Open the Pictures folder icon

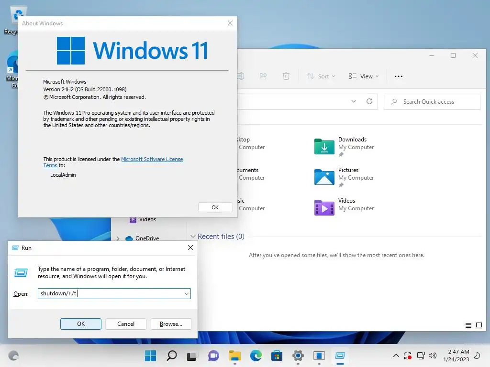pos(324,177)
